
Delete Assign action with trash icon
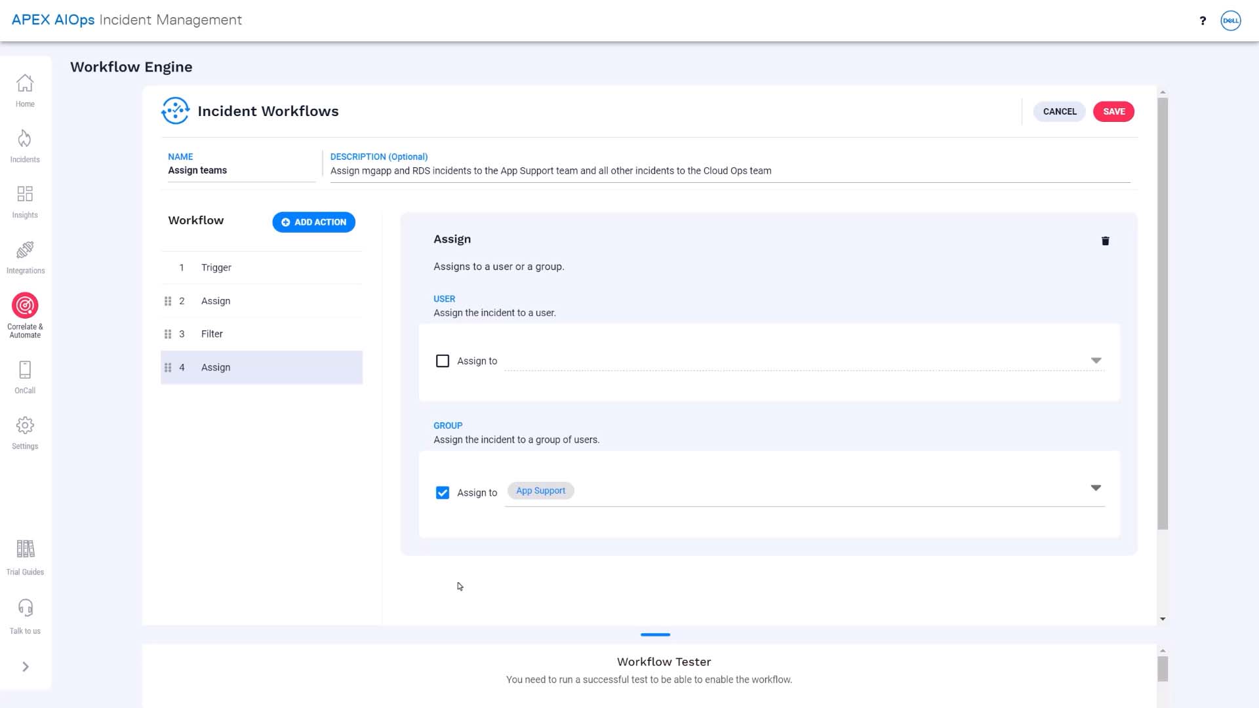[1106, 241]
